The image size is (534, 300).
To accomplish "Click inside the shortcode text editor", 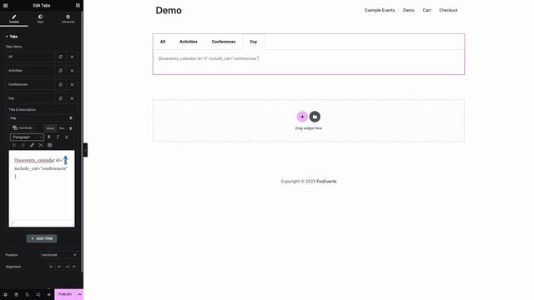I will (x=42, y=186).
